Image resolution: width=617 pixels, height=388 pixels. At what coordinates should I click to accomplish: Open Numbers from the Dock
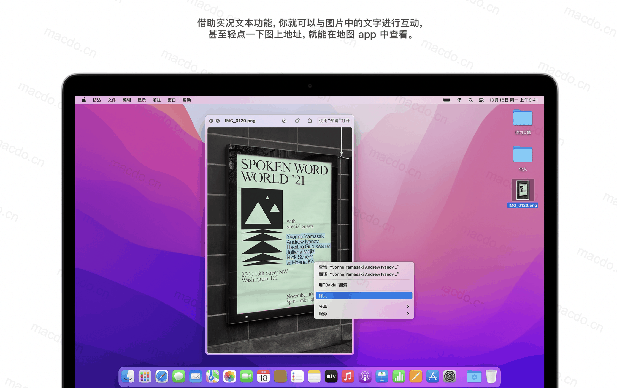pos(399,376)
